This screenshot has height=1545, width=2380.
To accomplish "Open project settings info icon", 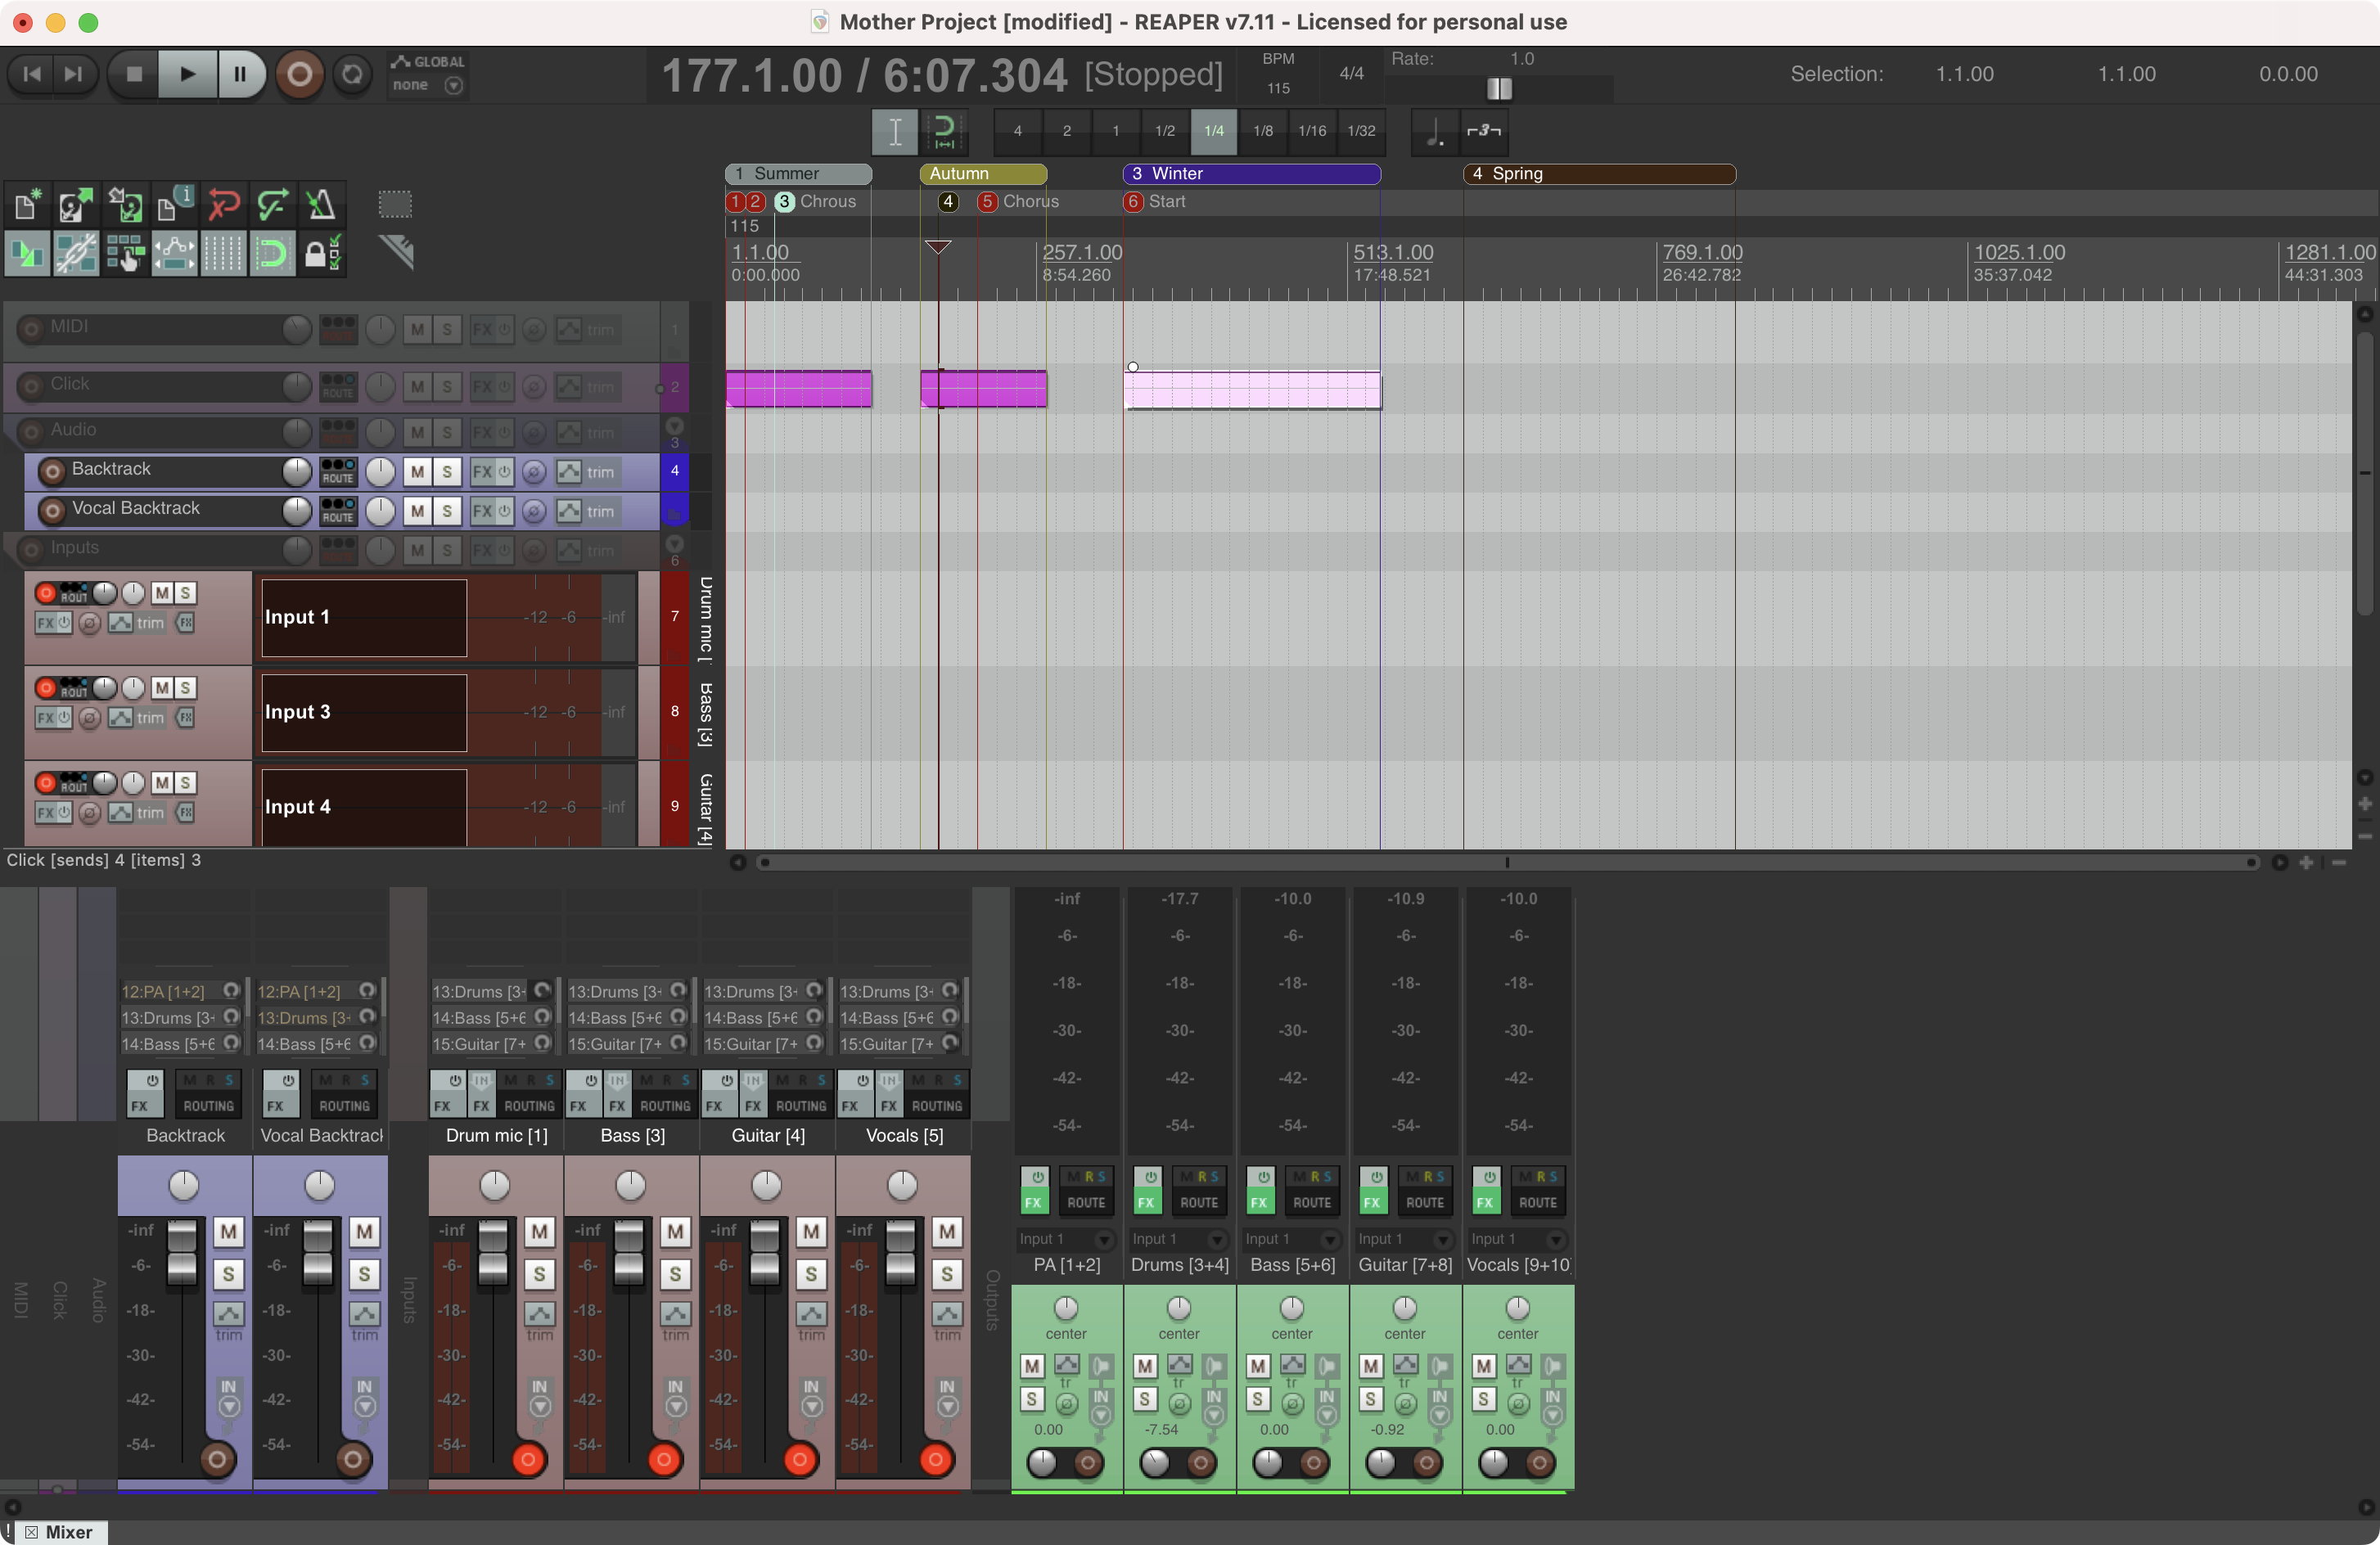I will coord(174,205).
